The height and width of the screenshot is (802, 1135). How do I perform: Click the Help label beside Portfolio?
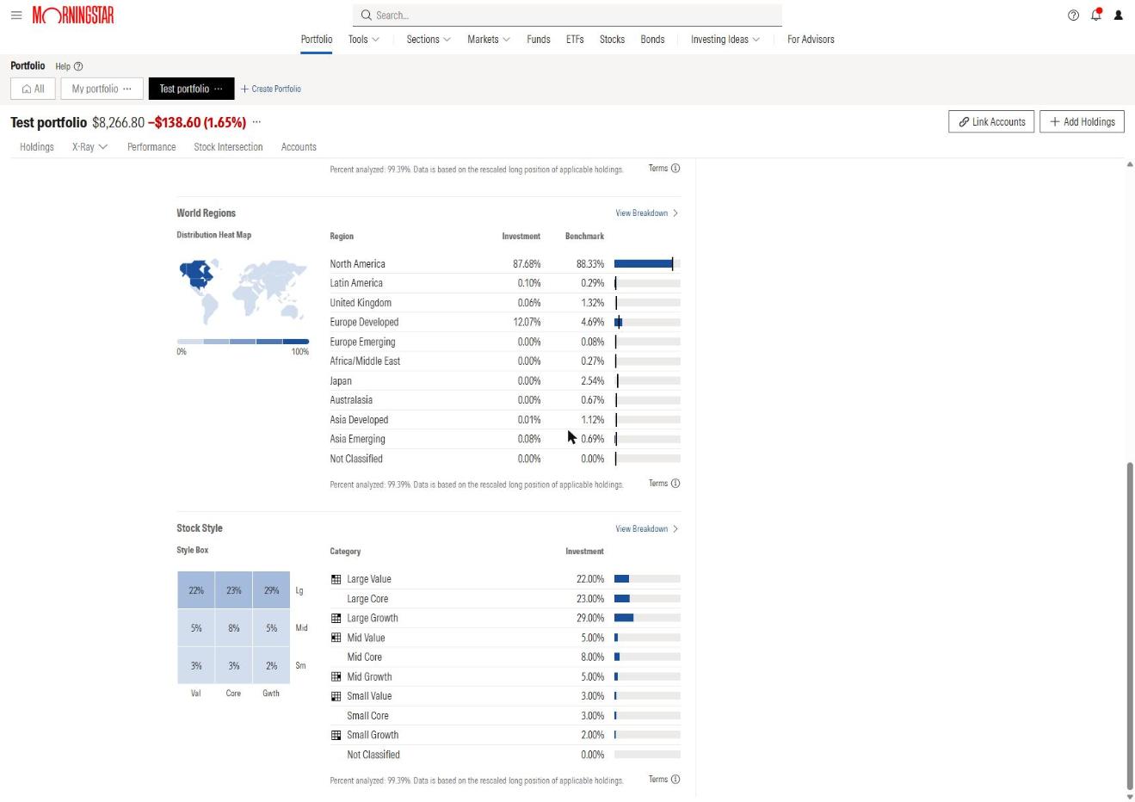tap(63, 66)
